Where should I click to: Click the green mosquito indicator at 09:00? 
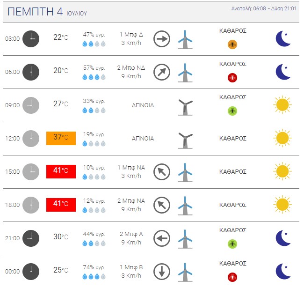click(x=232, y=111)
